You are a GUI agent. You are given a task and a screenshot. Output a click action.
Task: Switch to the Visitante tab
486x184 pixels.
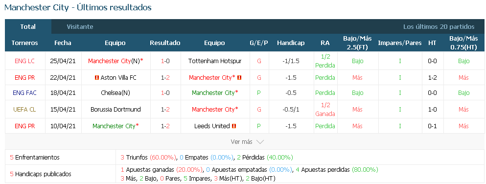(80, 26)
